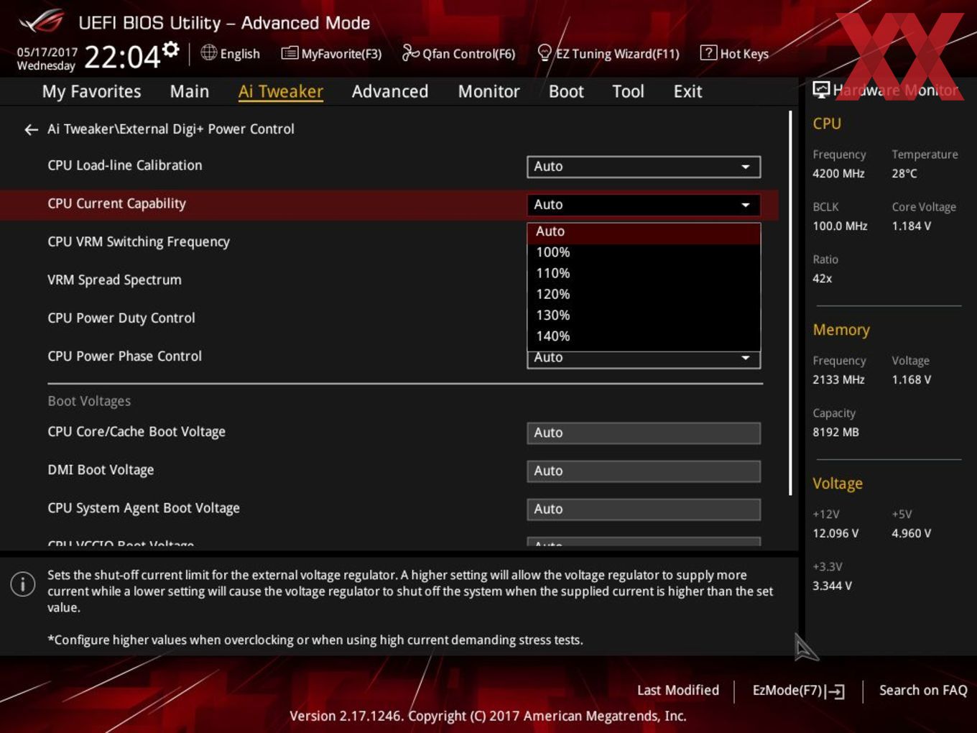Click the Hardware Monitor icon
This screenshot has width=977, height=733.
pos(821,89)
